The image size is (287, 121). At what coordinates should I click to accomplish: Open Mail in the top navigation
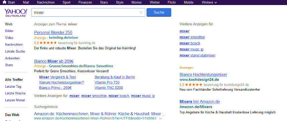click(x=26, y=2)
